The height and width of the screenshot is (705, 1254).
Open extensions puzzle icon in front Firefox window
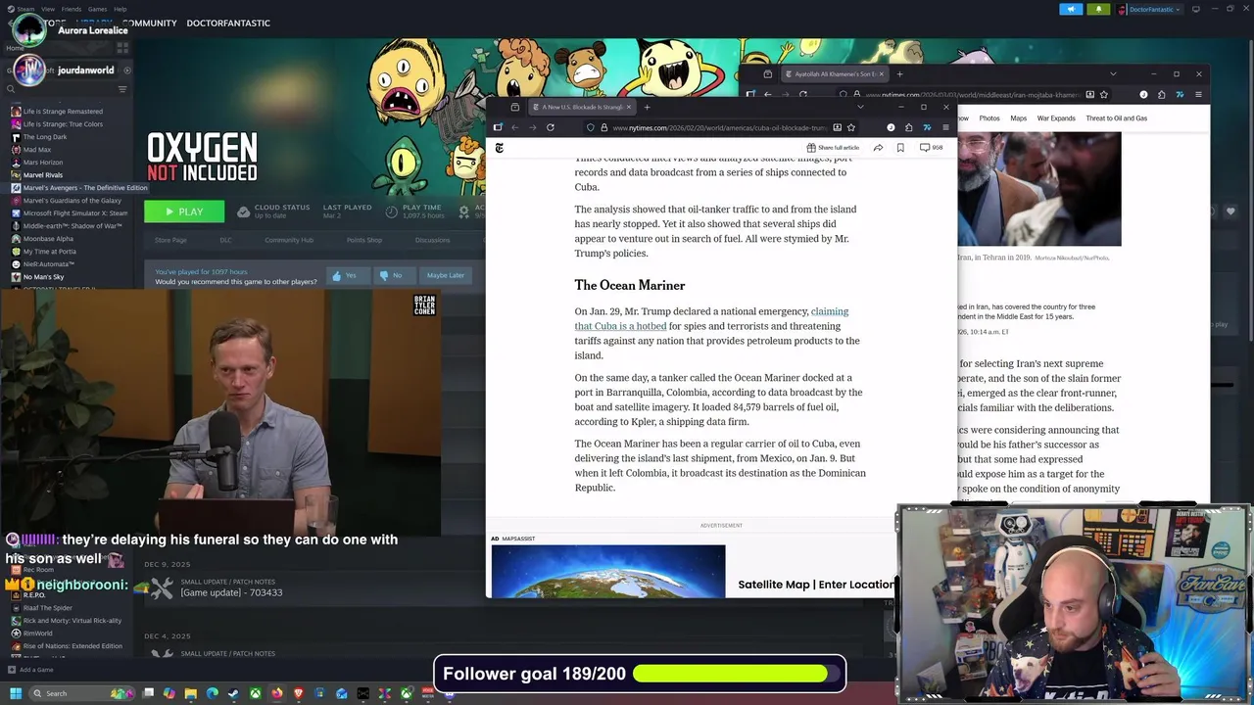[x=909, y=127]
